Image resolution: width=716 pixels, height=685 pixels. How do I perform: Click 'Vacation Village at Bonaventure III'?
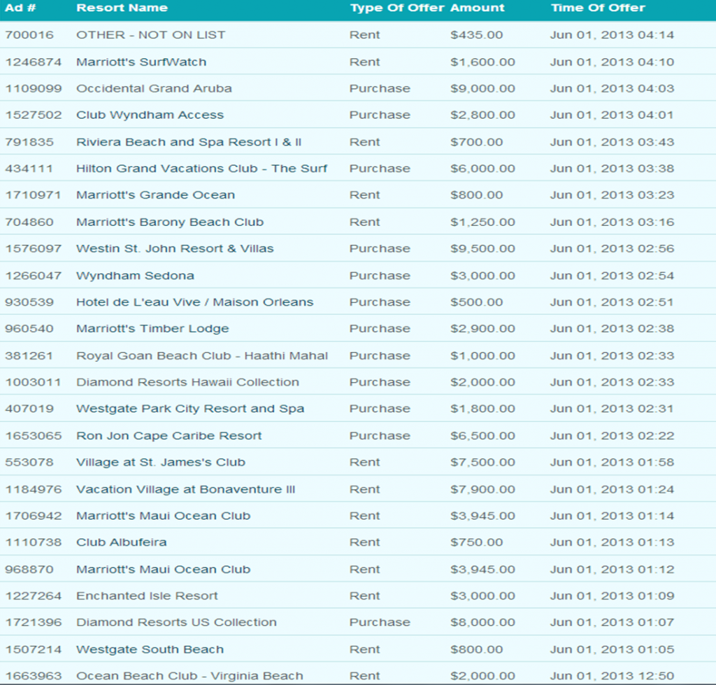[x=186, y=489]
